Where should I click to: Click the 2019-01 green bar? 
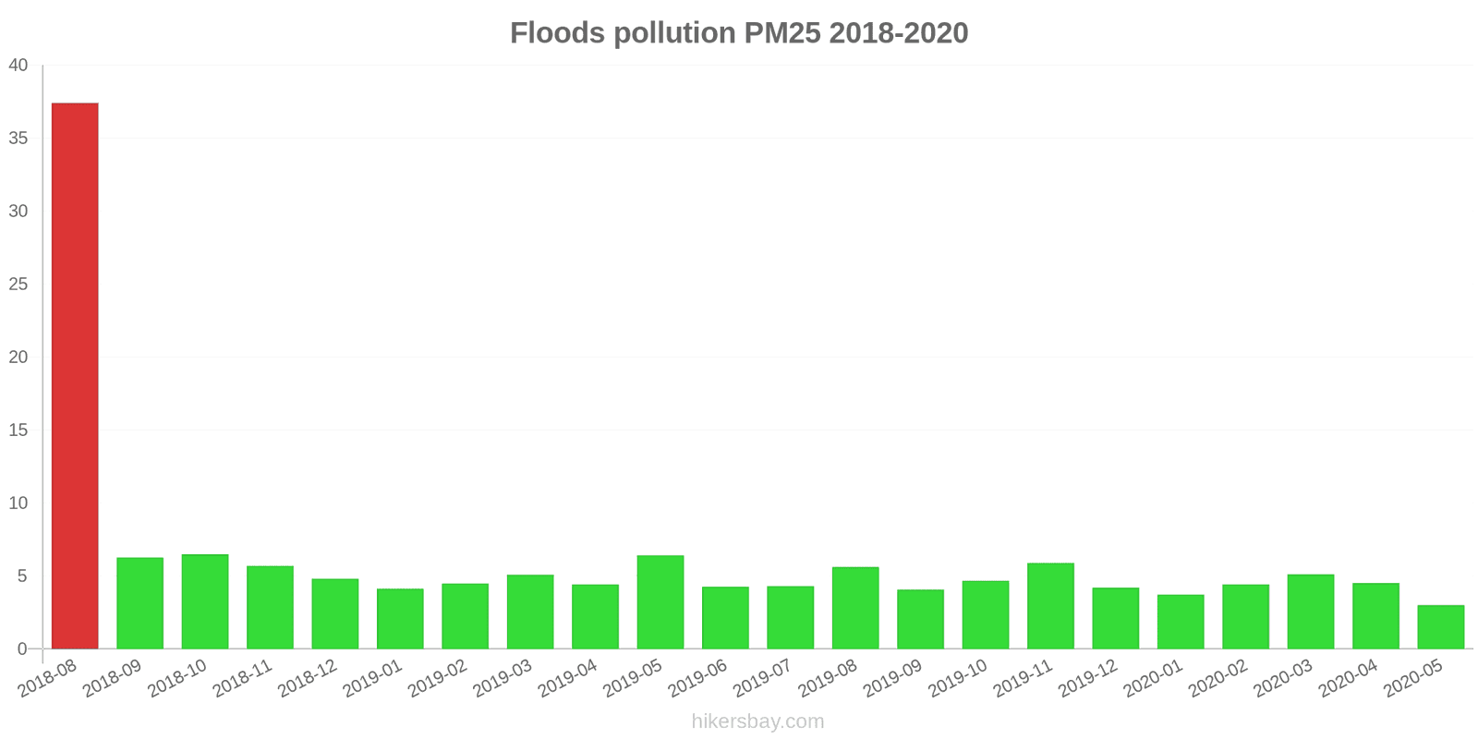pyautogui.click(x=400, y=618)
